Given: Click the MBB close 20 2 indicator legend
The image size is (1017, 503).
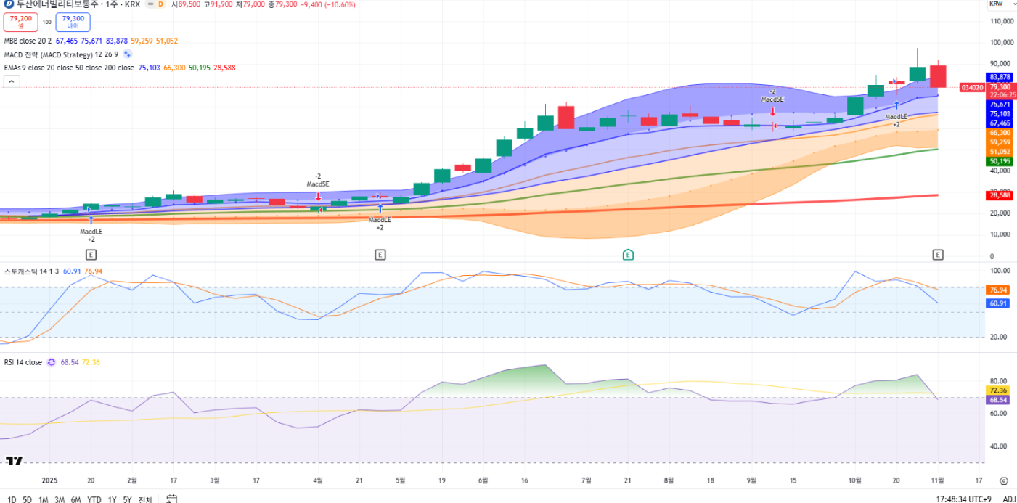Looking at the screenshot, I should tap(28, 41).
